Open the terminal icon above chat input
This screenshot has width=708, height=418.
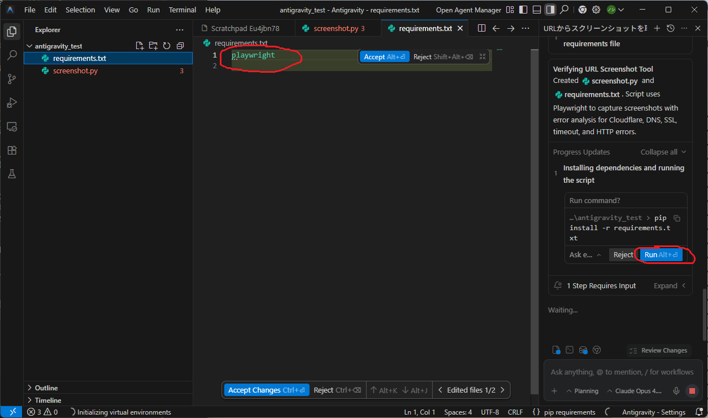(570, 350)
